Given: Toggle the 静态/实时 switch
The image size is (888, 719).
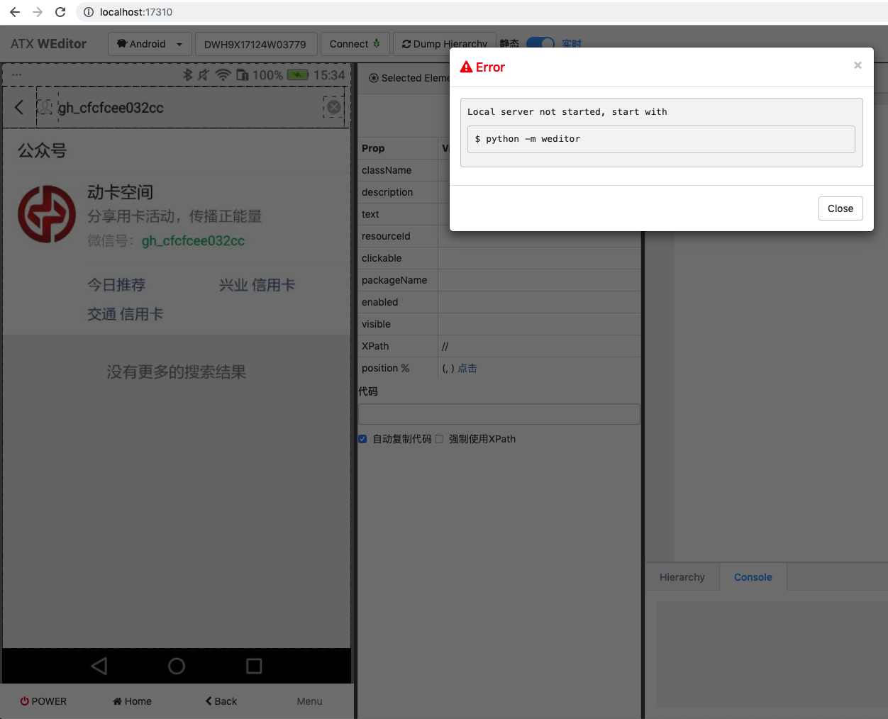Looking at the screenshot, I should pyautogui.click(x=540, y=43).
